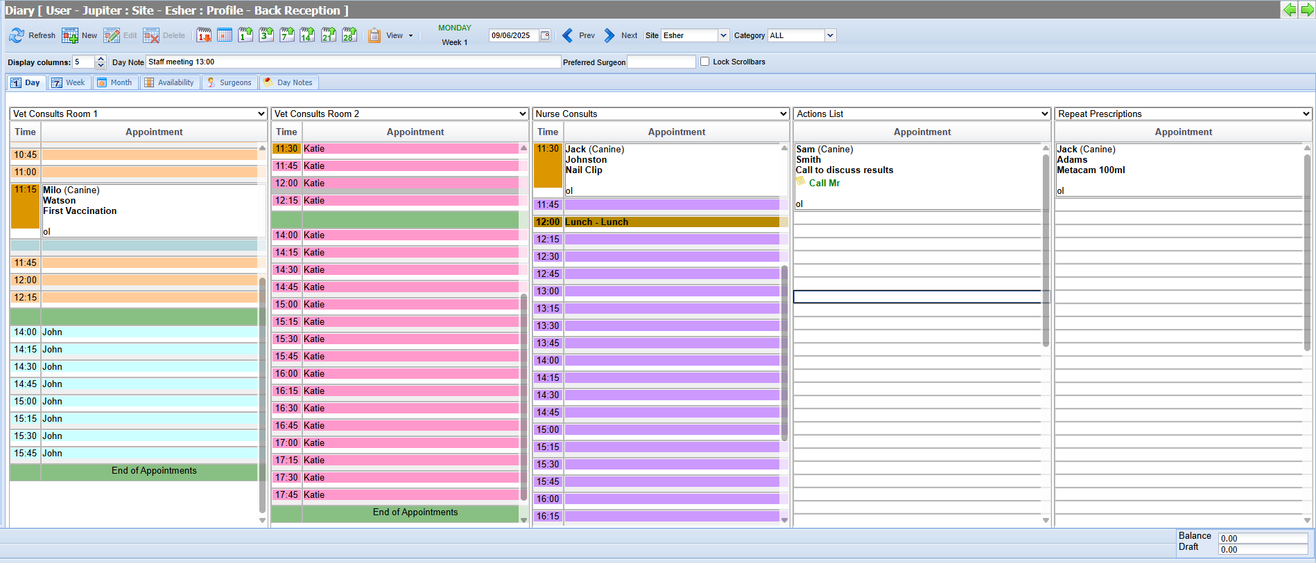Screen dimensions: 1316x563
Task: Jump forward 7 days in the diary
Action: click(x=287, y=35)
